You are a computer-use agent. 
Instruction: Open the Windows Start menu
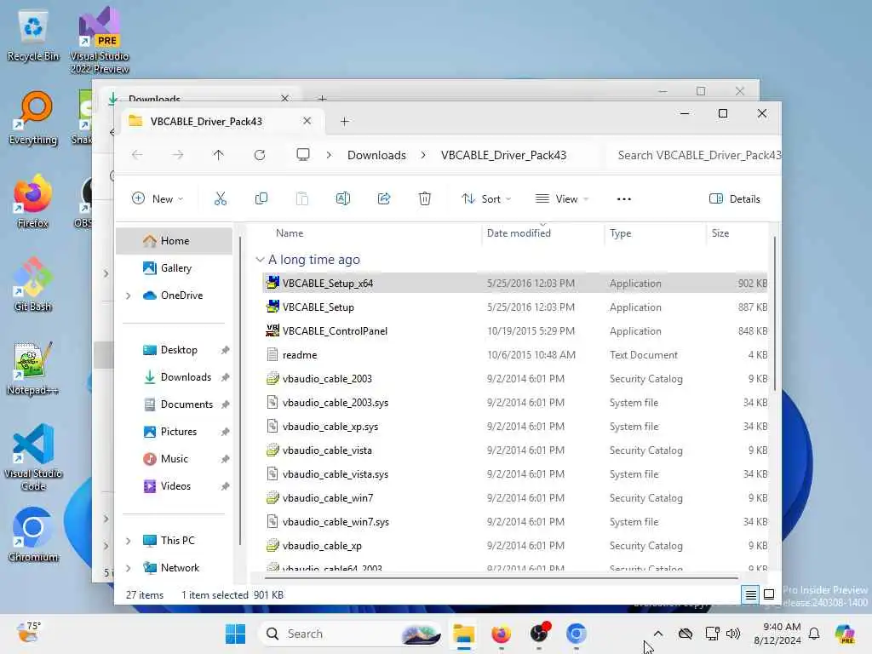click(235, 634)
